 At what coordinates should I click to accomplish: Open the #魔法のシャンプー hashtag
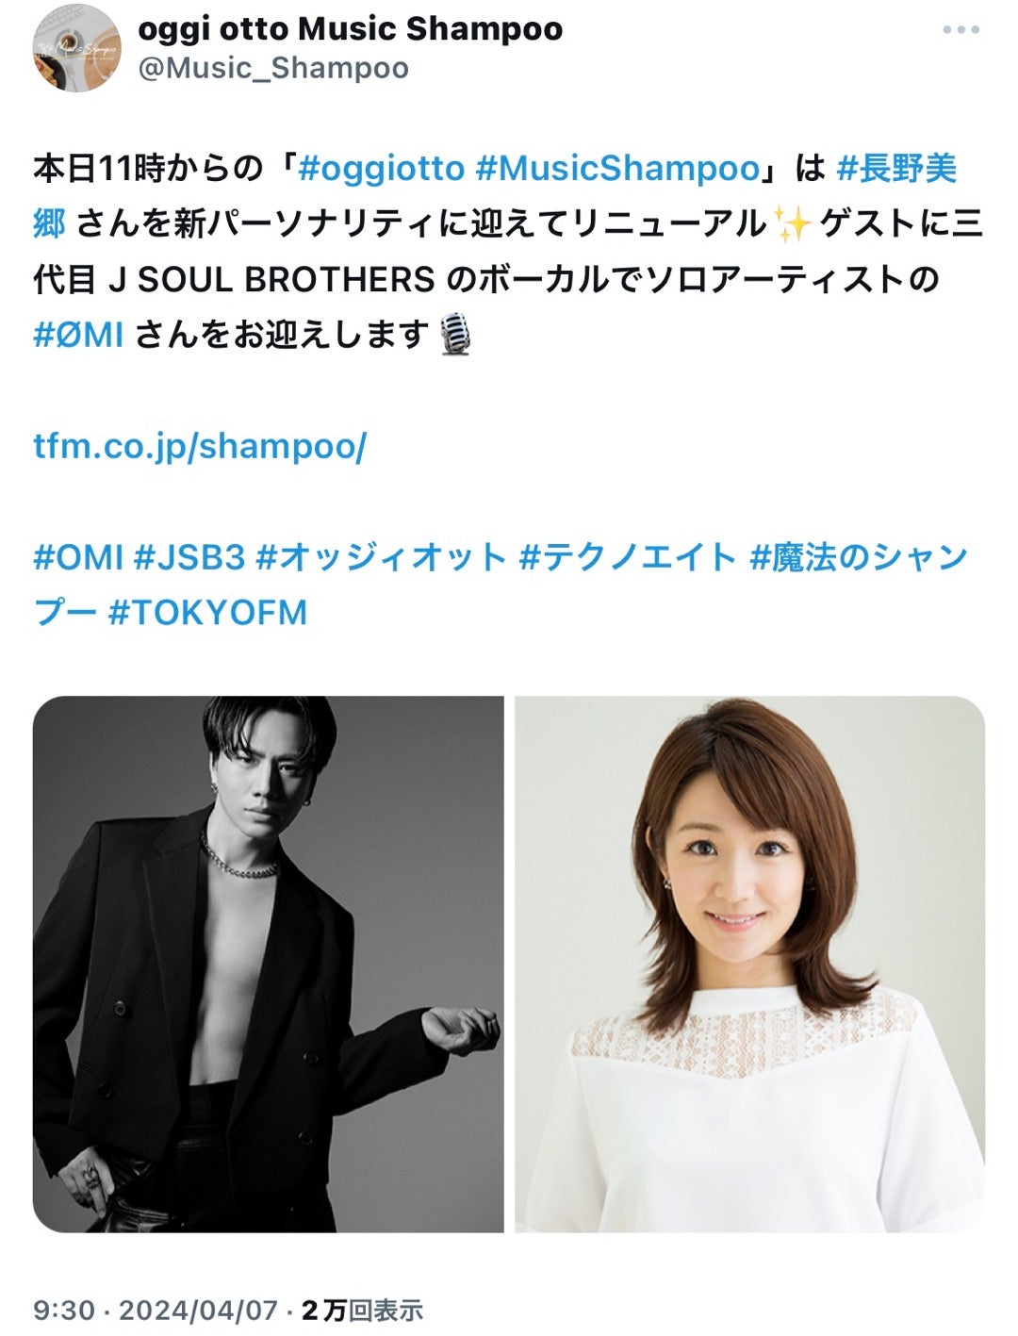pyautogui.click(x=501, y=585)
